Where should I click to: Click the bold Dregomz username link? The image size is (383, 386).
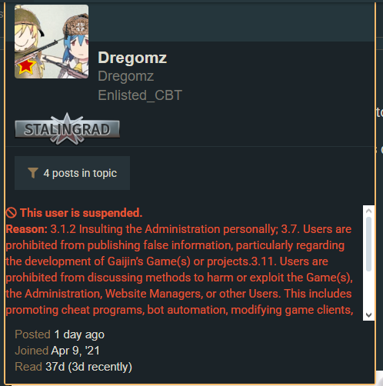(x=132, y=58)
